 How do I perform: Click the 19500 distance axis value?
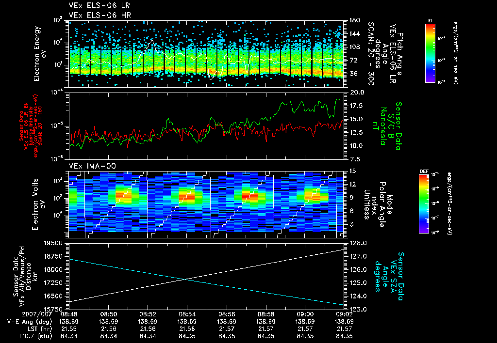53,243
